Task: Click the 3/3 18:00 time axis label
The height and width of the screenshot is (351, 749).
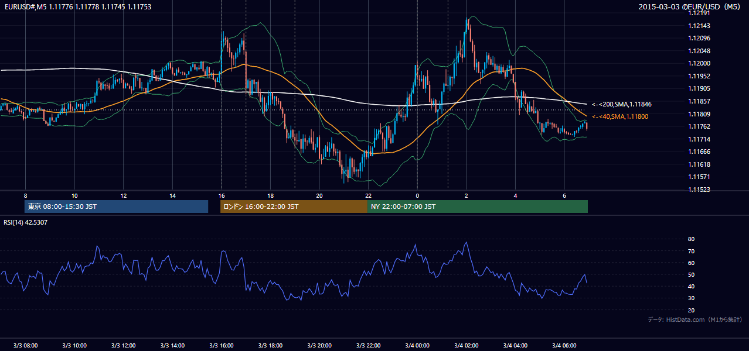Action: [270, 345]
